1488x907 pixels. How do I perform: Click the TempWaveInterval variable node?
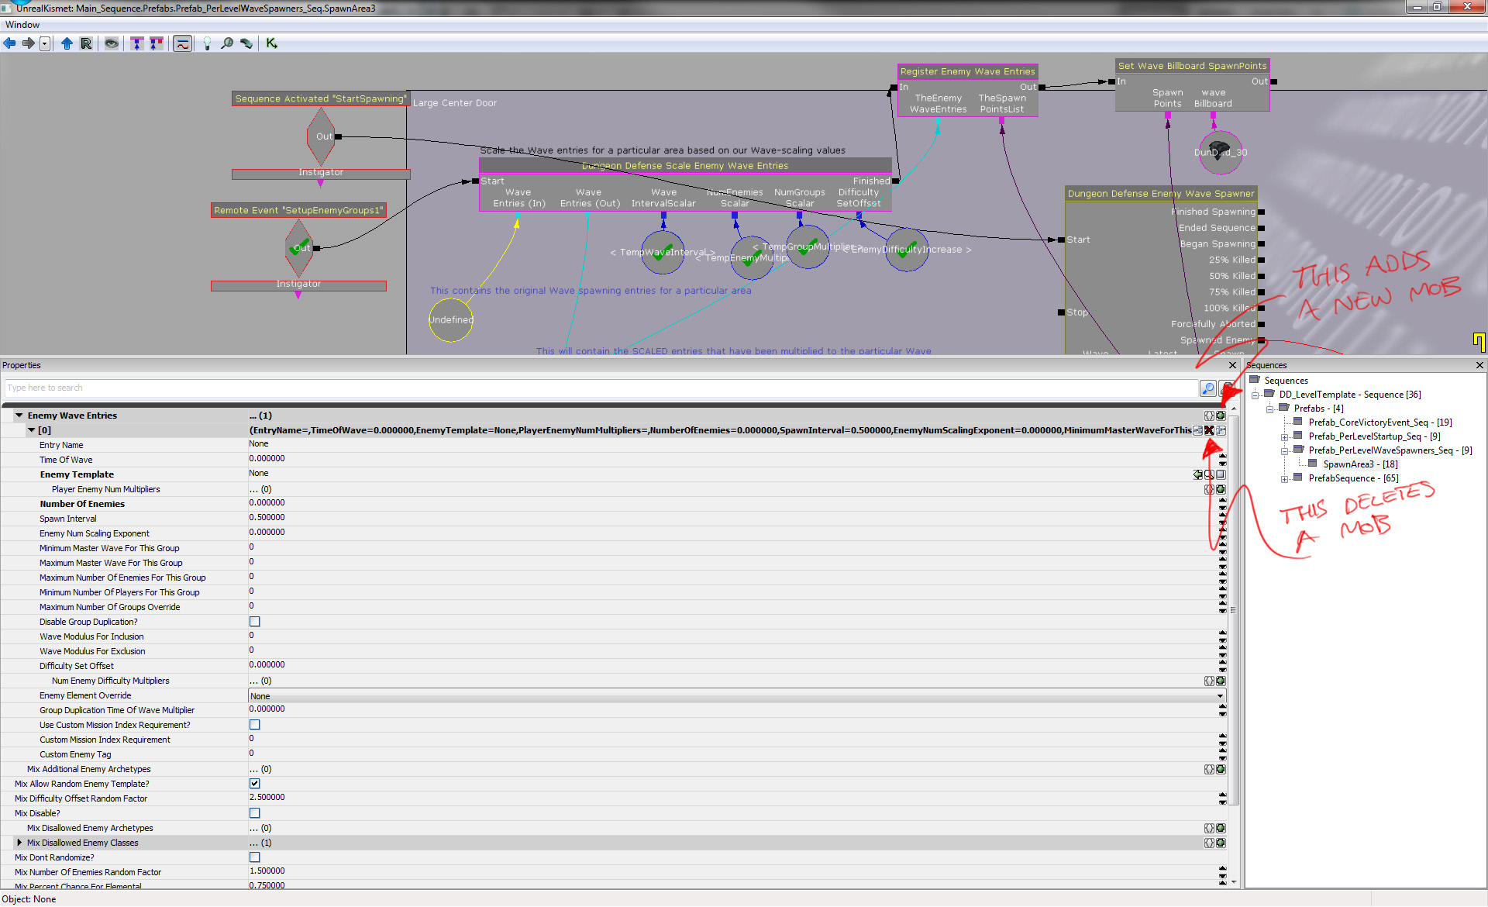663,253
